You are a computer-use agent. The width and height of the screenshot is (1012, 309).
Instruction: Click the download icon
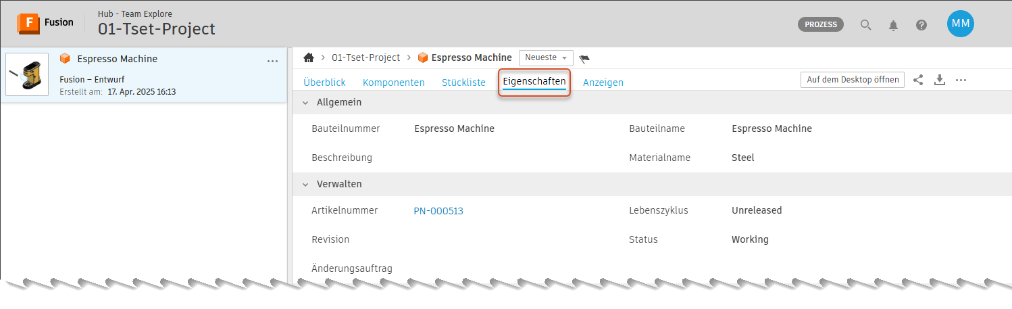(939, 80)
